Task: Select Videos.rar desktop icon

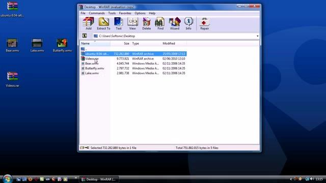Action: click(x=12, y=79)
